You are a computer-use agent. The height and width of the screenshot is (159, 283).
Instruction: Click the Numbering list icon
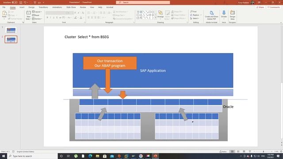tap(94, 13)
